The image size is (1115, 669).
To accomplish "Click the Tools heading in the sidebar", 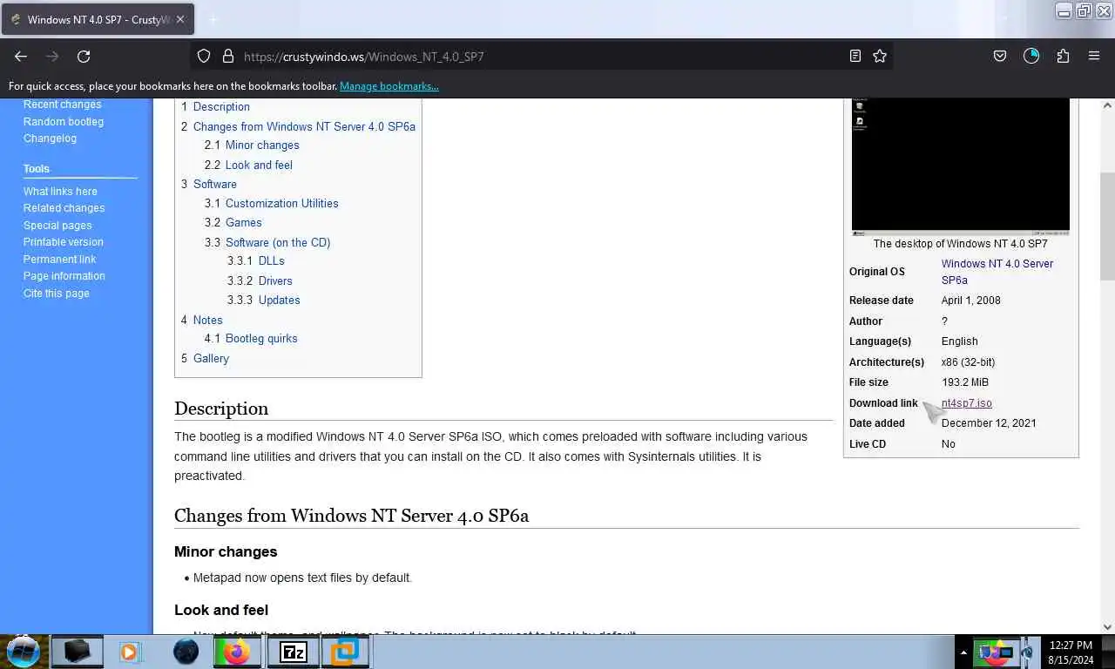I will (x=37, y=169).
